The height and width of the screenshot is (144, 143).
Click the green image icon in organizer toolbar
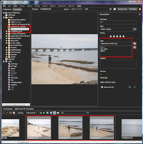tap(10, 113)
